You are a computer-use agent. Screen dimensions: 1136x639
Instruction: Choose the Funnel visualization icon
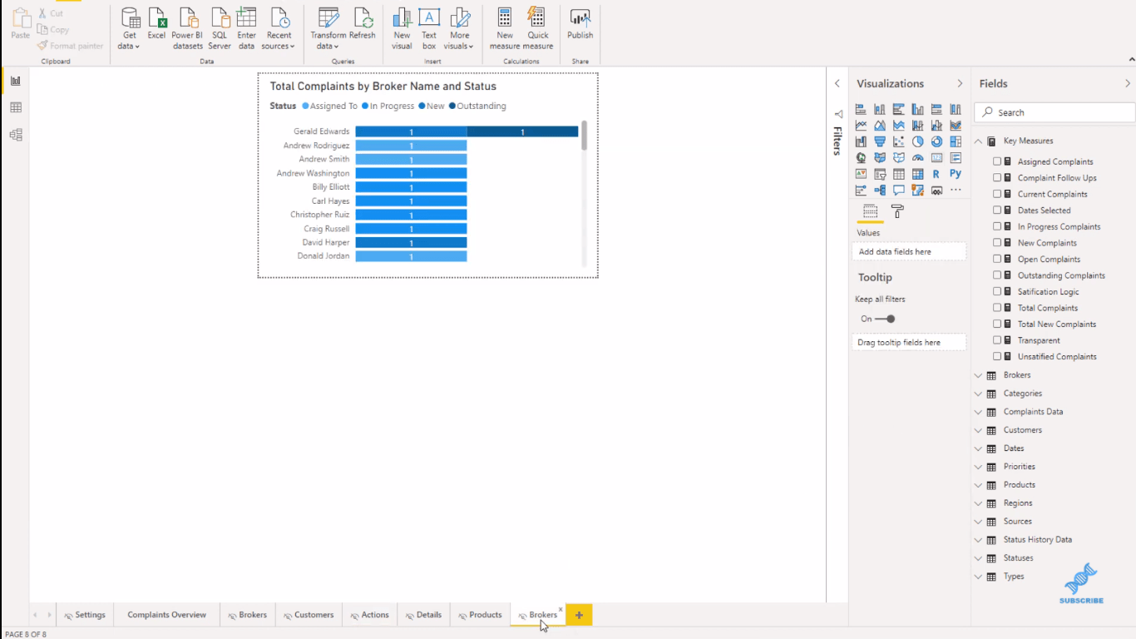[x=880, y=141]
